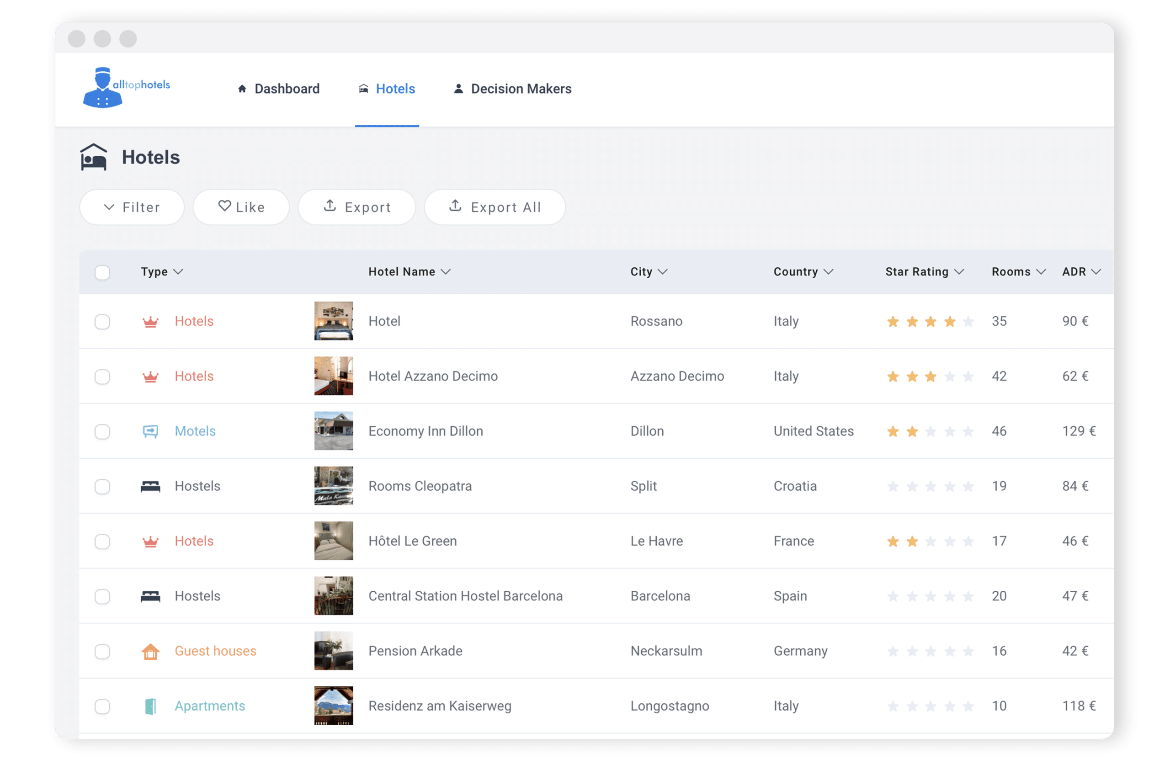Viewport: 1170px width, 780px height.
Task: Click the Export All button
Action: [x=495, y=207]
